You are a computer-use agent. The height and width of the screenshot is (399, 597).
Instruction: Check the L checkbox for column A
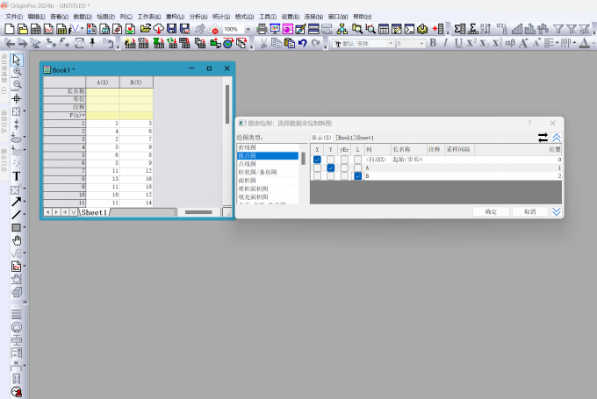[x=357, y=167]
